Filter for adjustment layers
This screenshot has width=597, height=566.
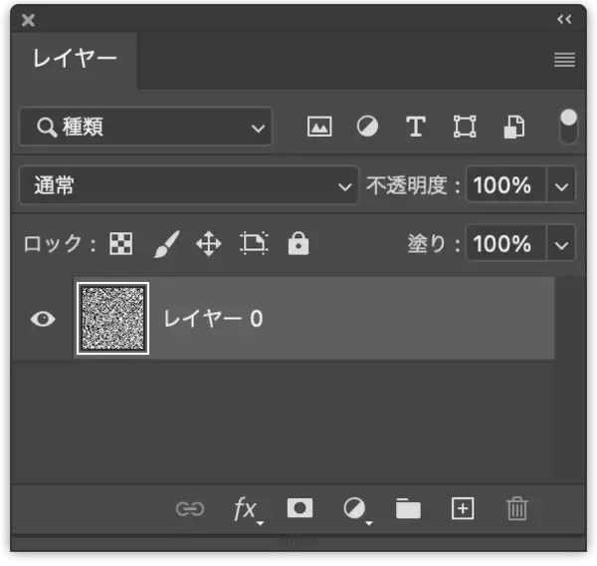(367, 127)
